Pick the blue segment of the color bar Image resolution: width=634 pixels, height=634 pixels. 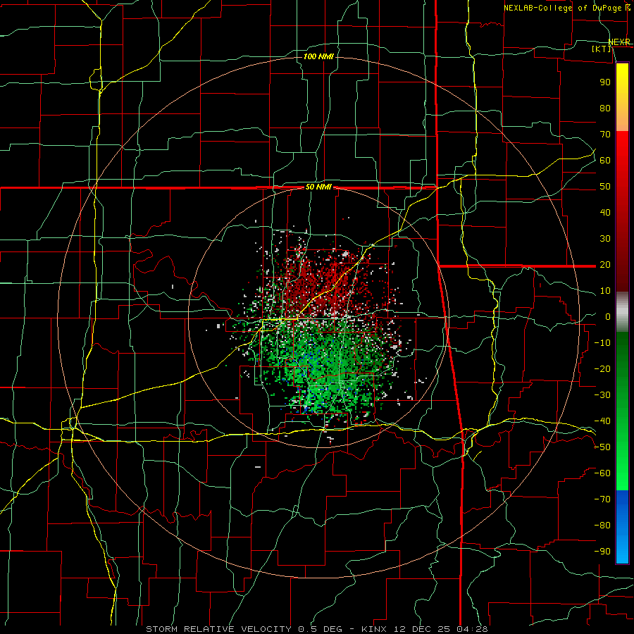622,527
